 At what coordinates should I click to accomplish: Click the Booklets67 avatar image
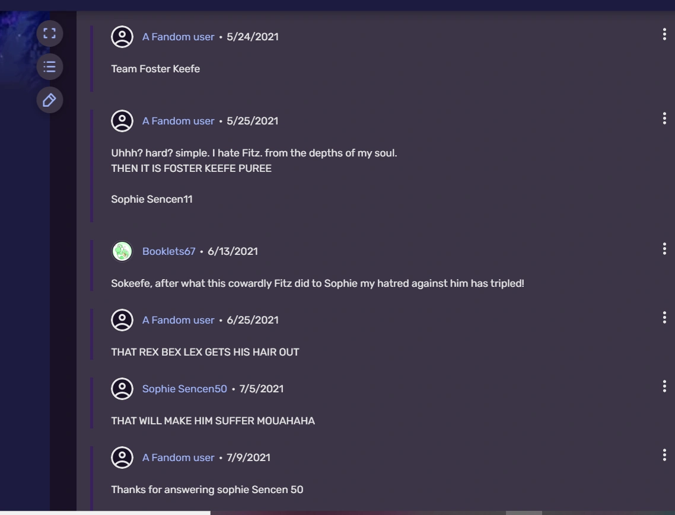(x=122, y=251)
